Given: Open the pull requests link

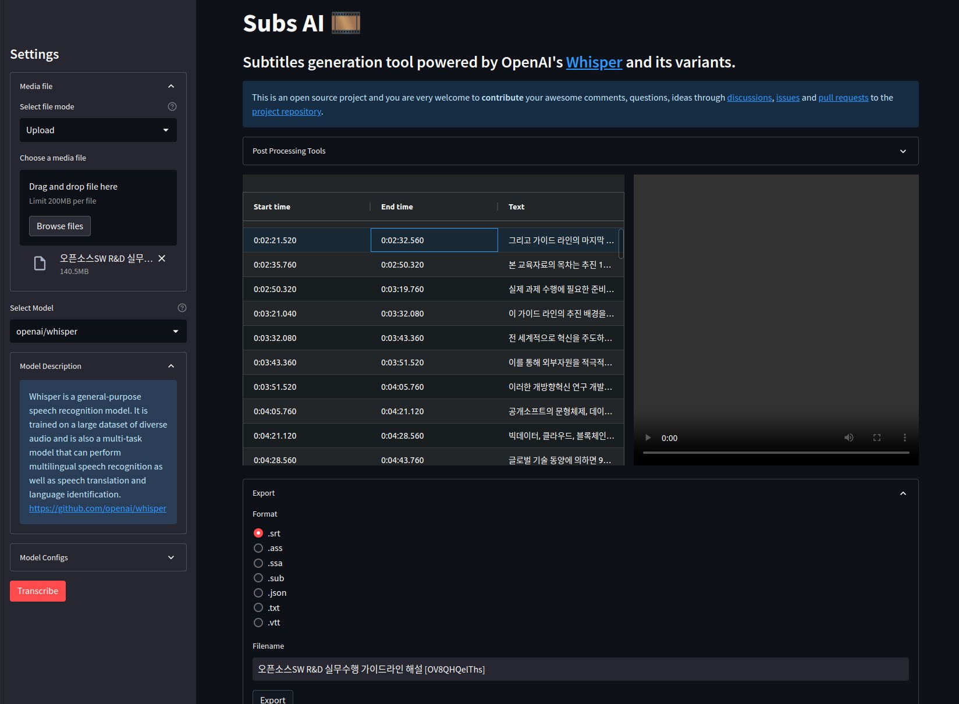Looking at the screenshot, I should tap(843, 98).
